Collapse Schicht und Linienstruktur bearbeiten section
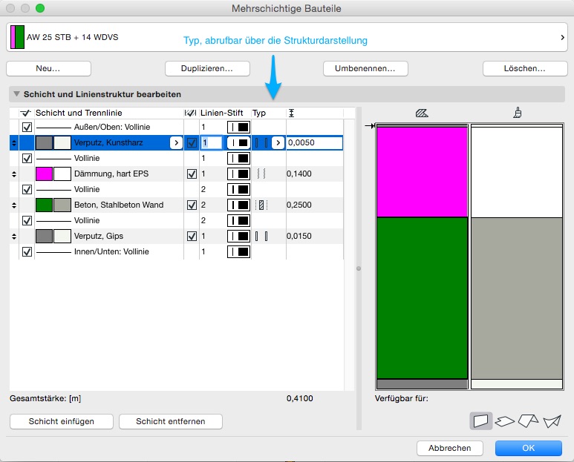574x462 pixels. 16,95
